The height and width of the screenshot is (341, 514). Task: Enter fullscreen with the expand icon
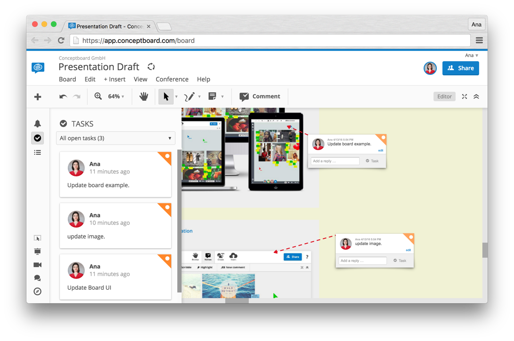click(x=465, y=96)
